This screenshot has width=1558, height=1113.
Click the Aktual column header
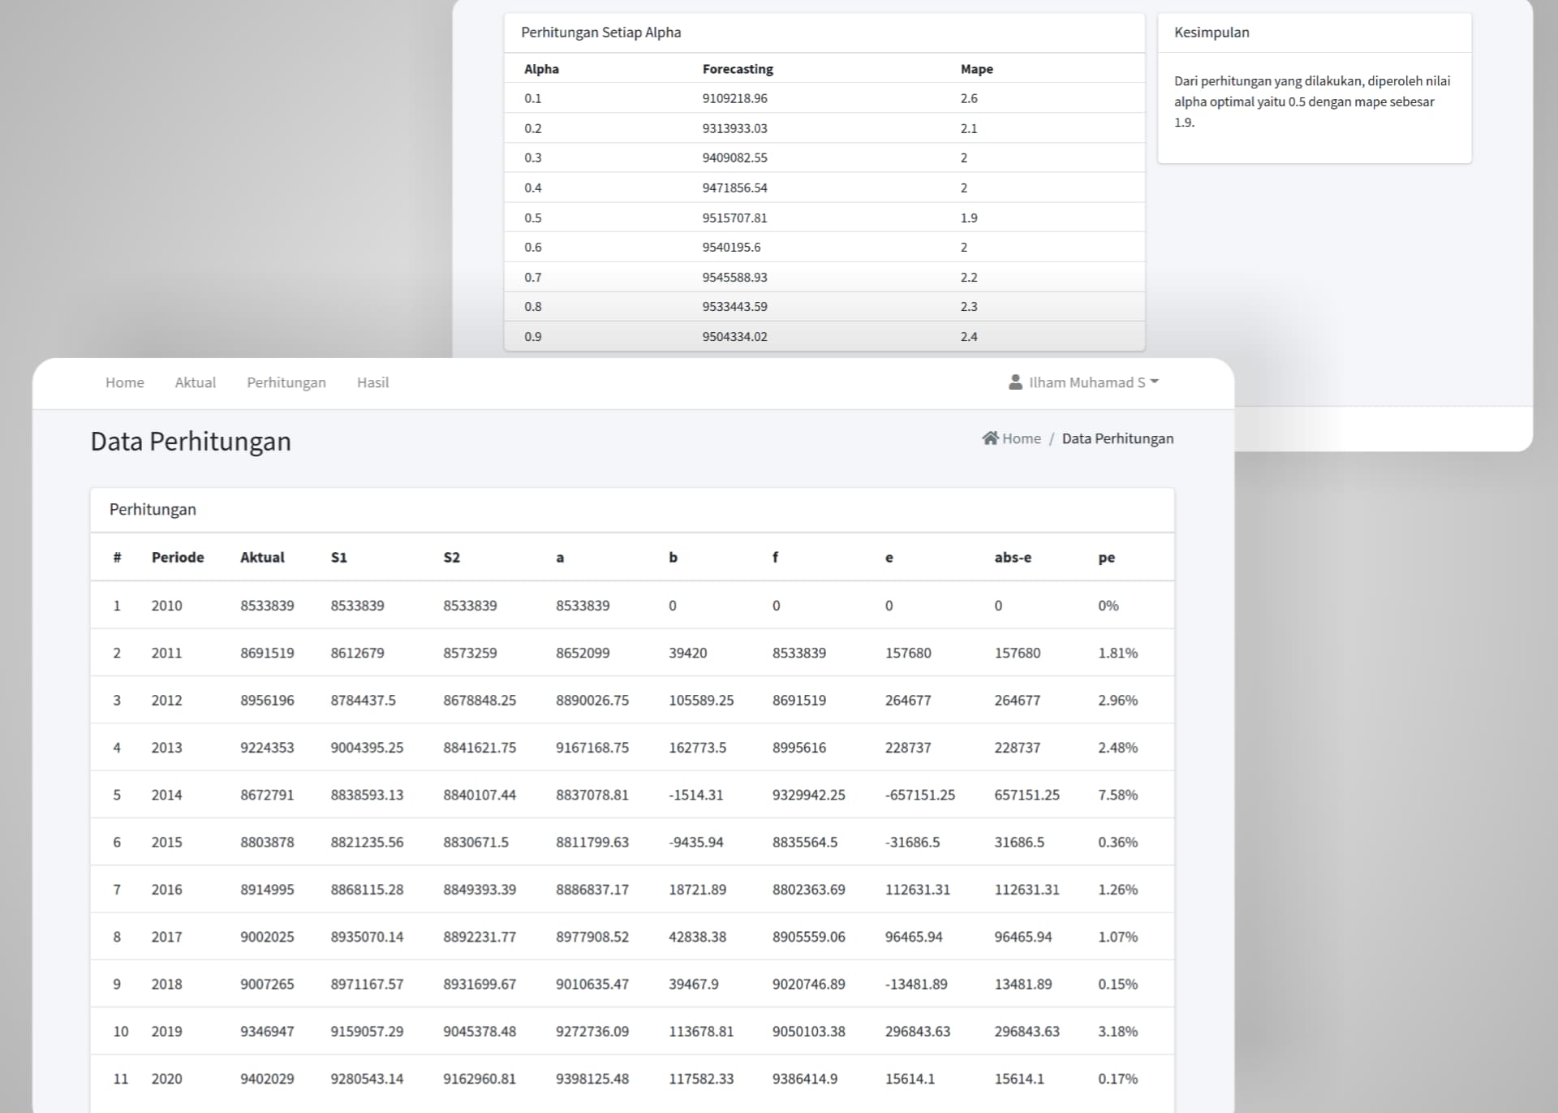point(262,557)
